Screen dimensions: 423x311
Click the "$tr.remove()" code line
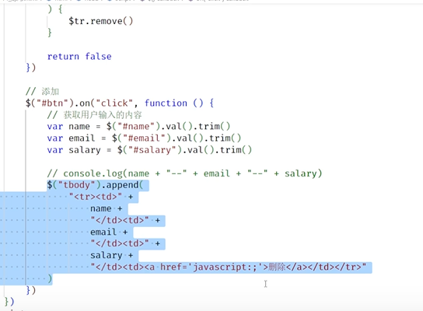(x=100, y=21)
